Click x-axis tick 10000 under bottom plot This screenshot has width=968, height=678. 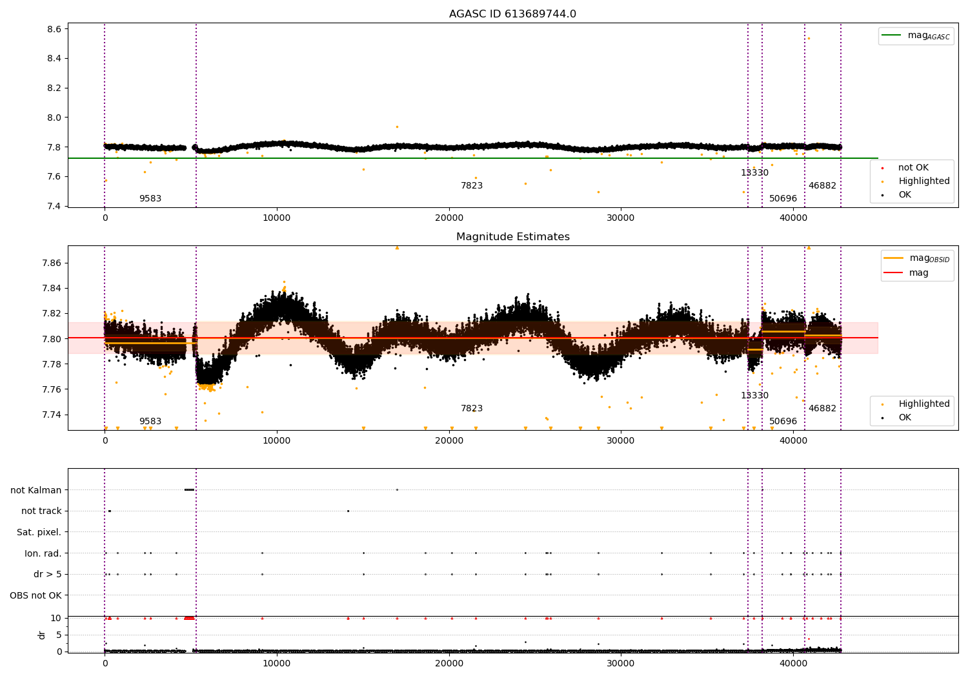click(277, 663)
